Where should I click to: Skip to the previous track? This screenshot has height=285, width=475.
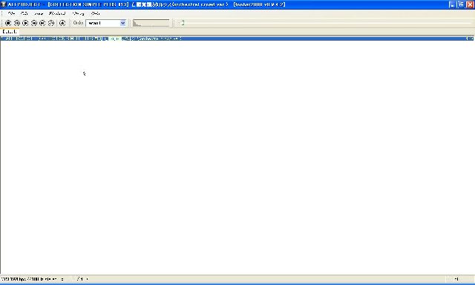coord(34,23)
